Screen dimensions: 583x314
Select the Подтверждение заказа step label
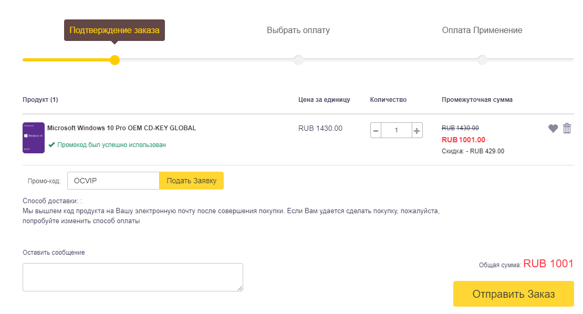tap(114, 30)
